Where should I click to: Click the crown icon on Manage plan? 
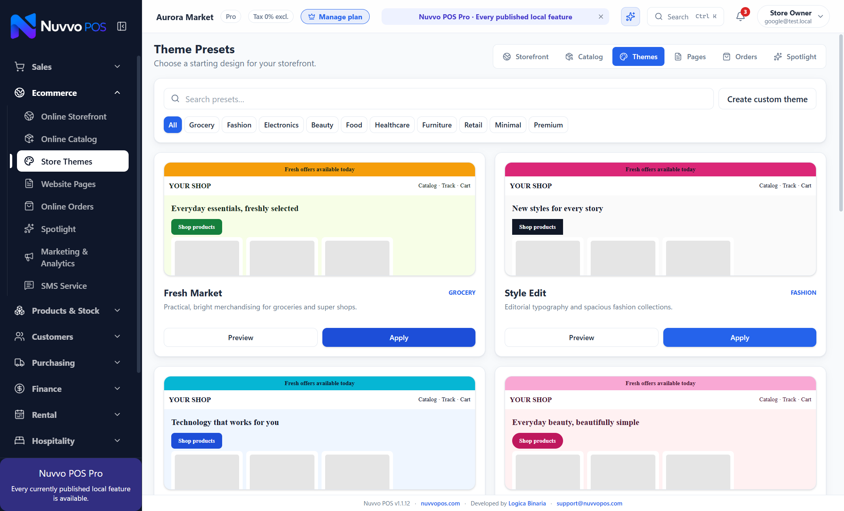pyautogui.click(x=312, y=17)
